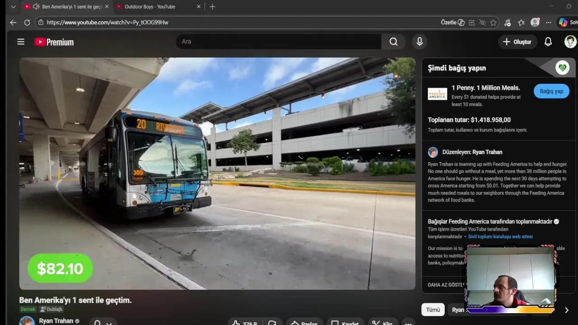Click the Düzenleyen: Ryan Trahan text
Image resolution: width=578 pixels, height=325 pixels.
(472, 152)
